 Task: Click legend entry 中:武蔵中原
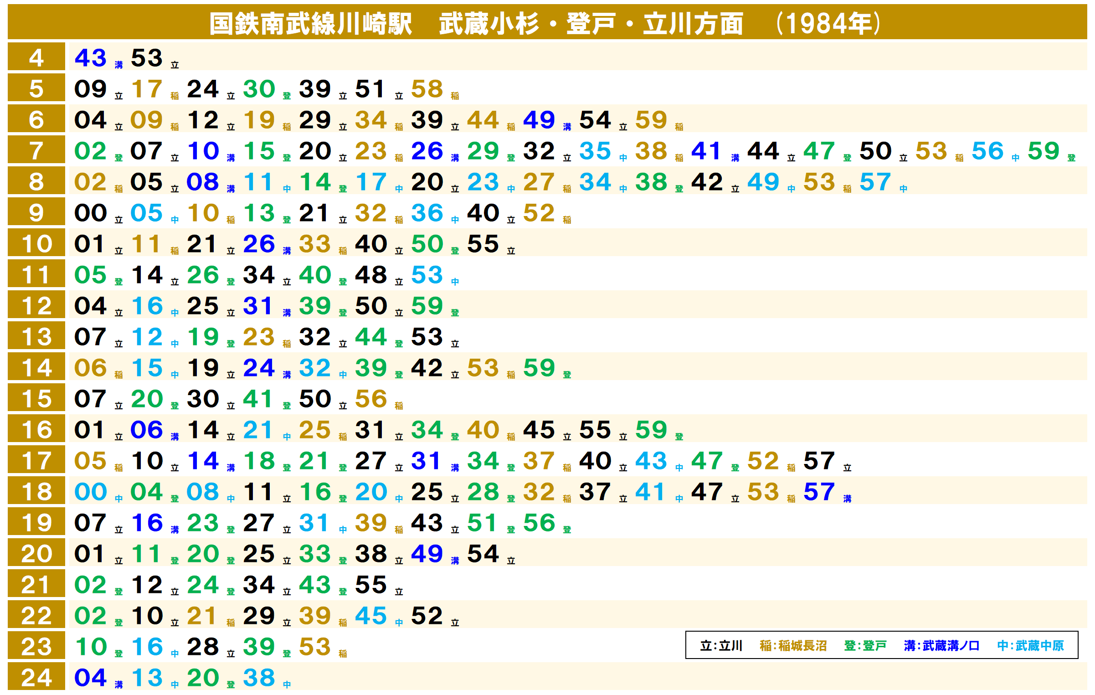point(1030,645)
